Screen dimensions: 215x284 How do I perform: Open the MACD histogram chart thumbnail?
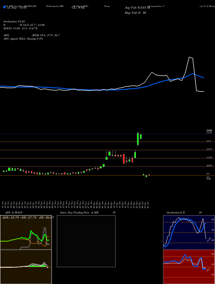(26, 267)
